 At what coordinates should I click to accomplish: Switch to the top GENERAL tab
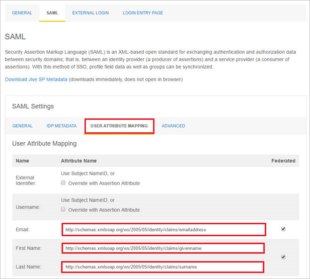(x=22, y=13)
